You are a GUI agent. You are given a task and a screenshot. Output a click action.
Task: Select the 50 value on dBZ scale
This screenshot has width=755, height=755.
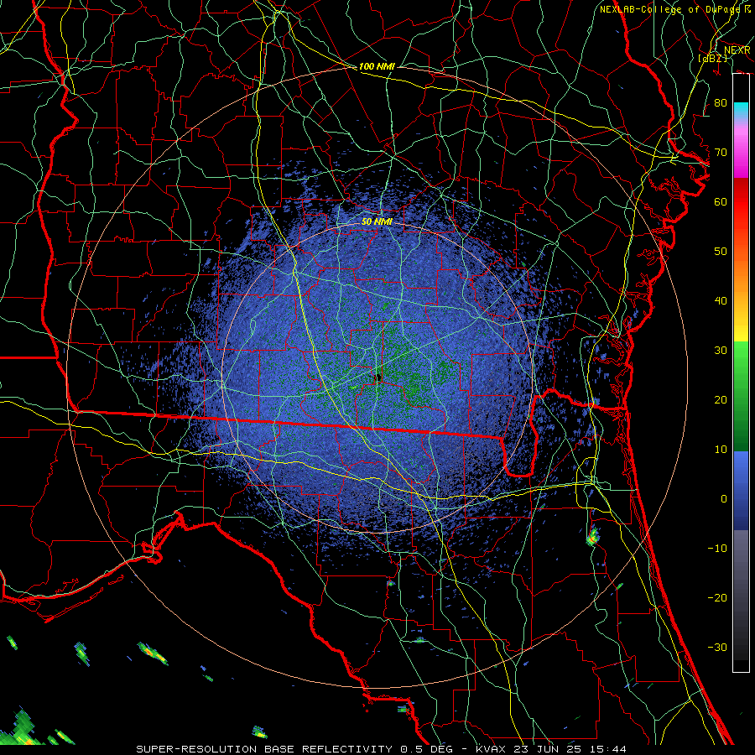click(721, 252)
